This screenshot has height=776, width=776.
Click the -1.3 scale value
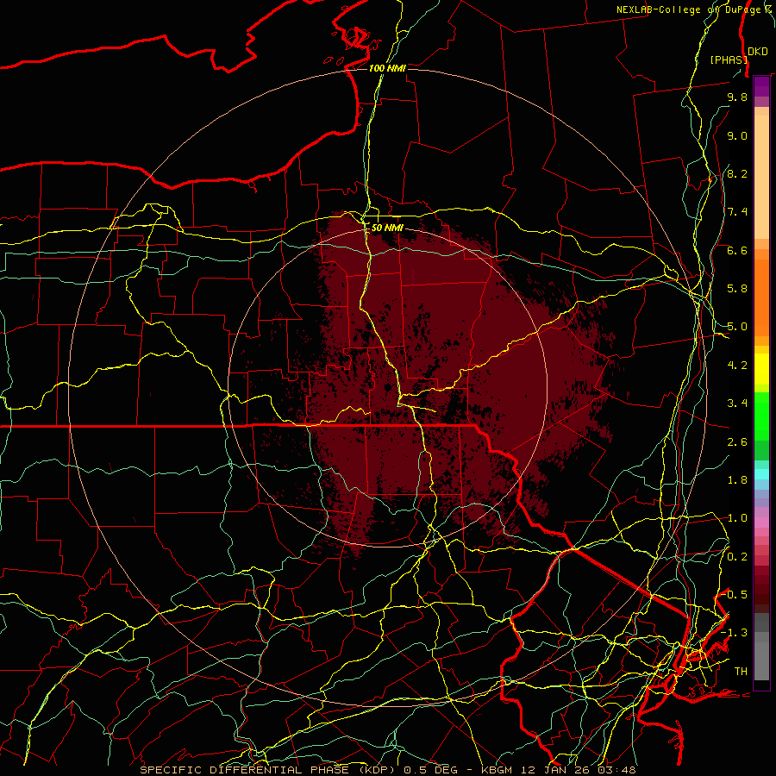pos(735,633)
